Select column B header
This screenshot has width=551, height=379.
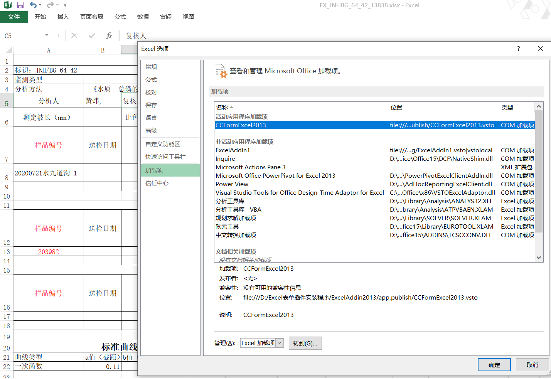coord(103,50)
